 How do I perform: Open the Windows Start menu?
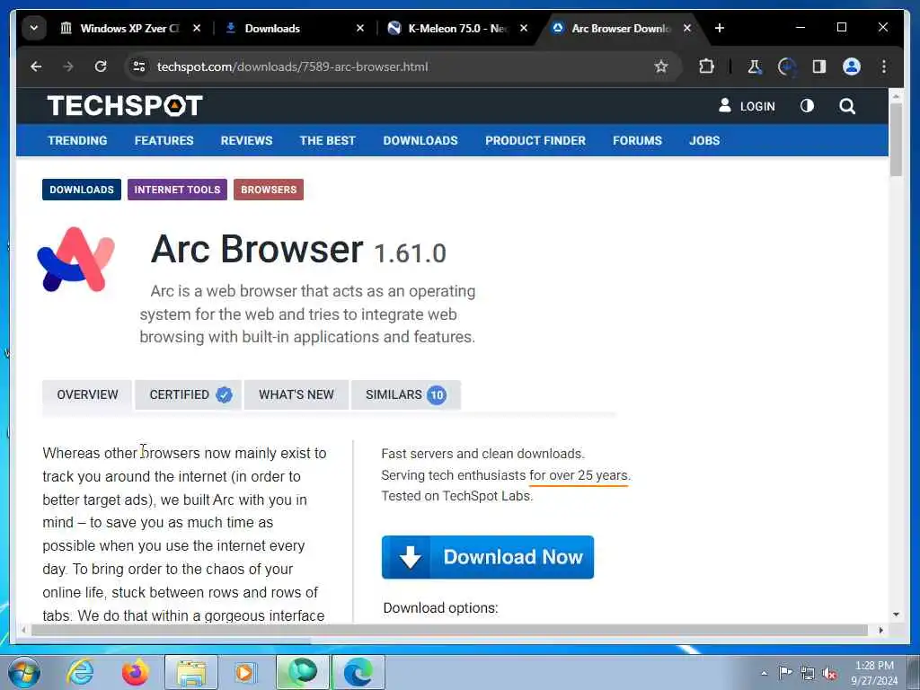pos(24,672)
